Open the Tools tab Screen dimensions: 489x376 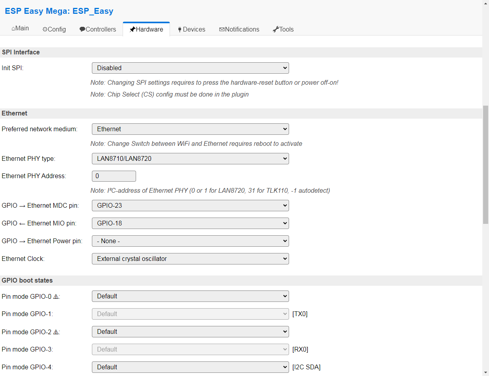coord(283,29)
